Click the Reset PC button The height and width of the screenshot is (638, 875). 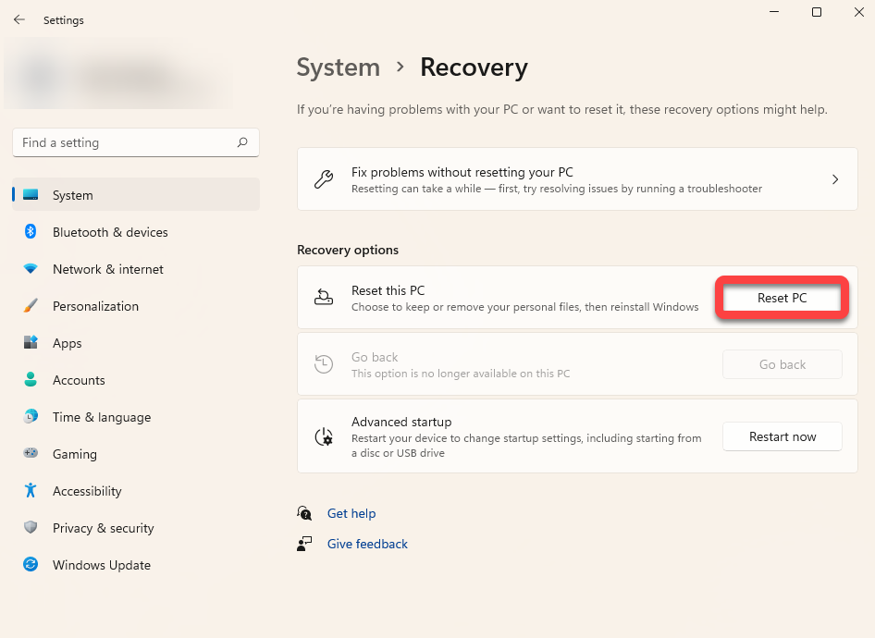(782, 298)
